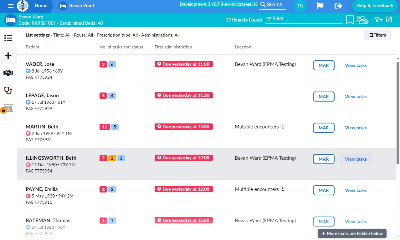The image size is (400, 240).
Task: Select patient name PAYNE, Emilia
Action: tap(42, 189)
